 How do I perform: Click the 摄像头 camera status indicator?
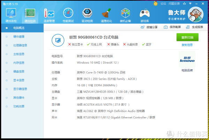point(113,44)
